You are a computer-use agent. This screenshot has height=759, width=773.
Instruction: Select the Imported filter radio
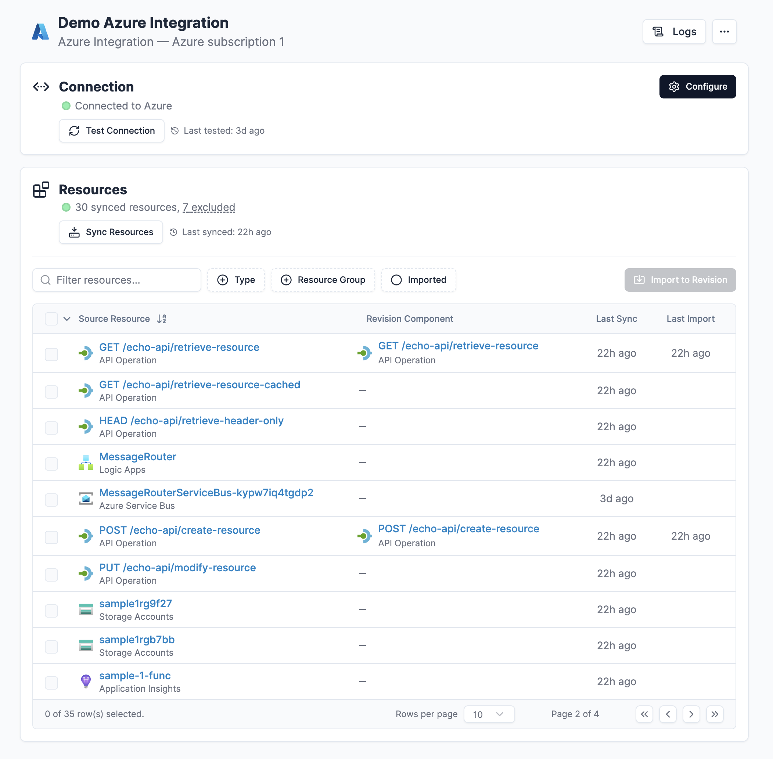[x=397, y=280]
